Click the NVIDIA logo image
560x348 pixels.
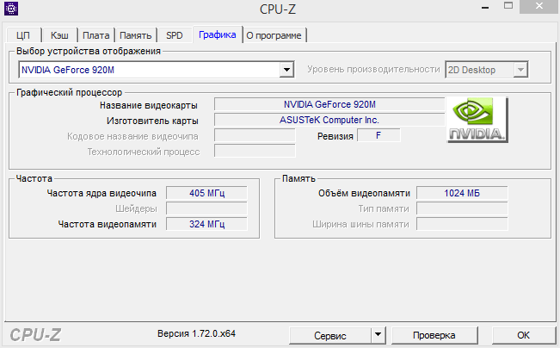coord(477,120)
